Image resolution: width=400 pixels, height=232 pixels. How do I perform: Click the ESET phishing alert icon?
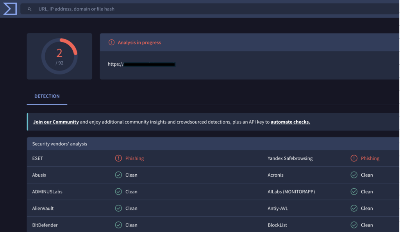[118, 158]
